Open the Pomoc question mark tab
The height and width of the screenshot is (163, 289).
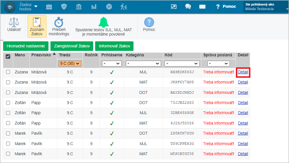click(149, 25)
